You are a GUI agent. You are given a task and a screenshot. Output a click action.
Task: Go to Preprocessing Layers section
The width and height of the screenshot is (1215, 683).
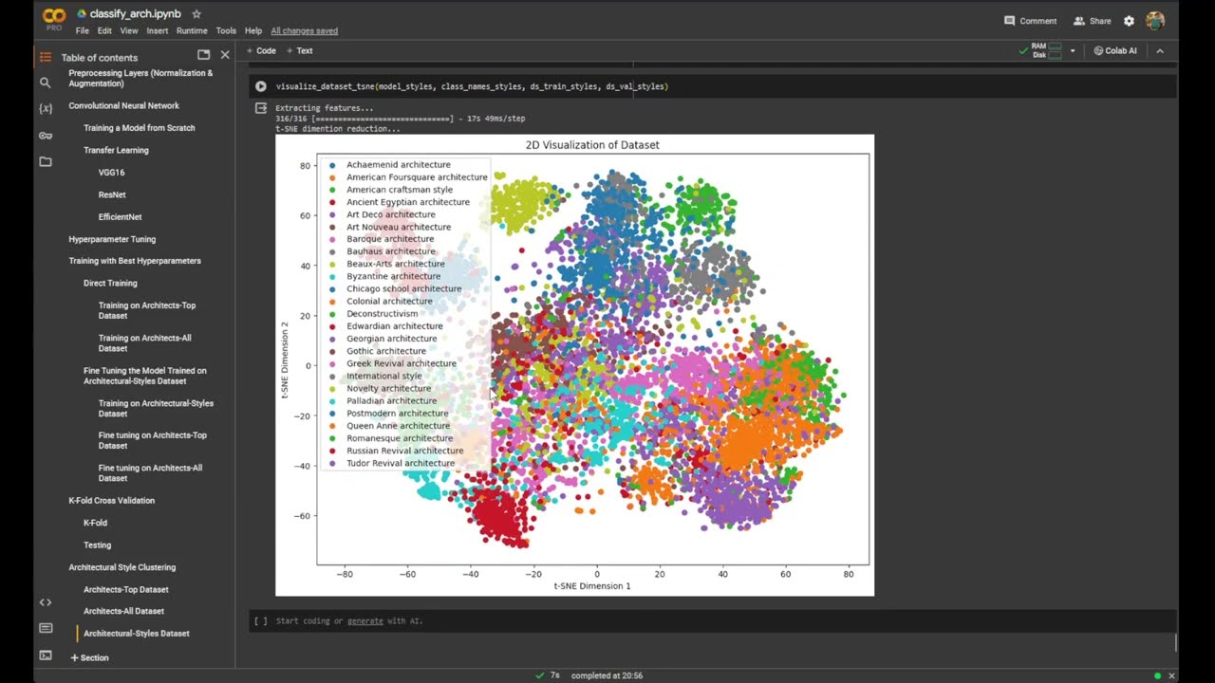point(140,78)
